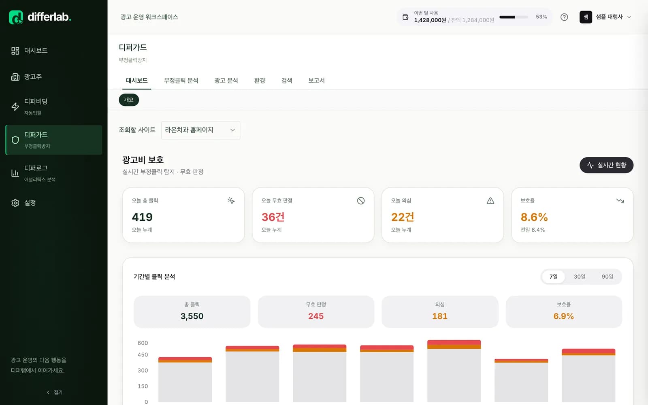Open 광고주 in the sidebar
This screenshot has height=405, width=648.
click(x=54, y=77)
